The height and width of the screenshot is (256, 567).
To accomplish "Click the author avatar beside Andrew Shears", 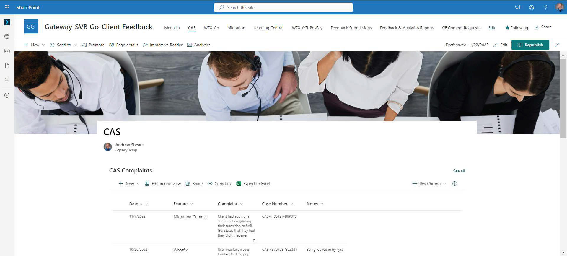I will 107,147.
